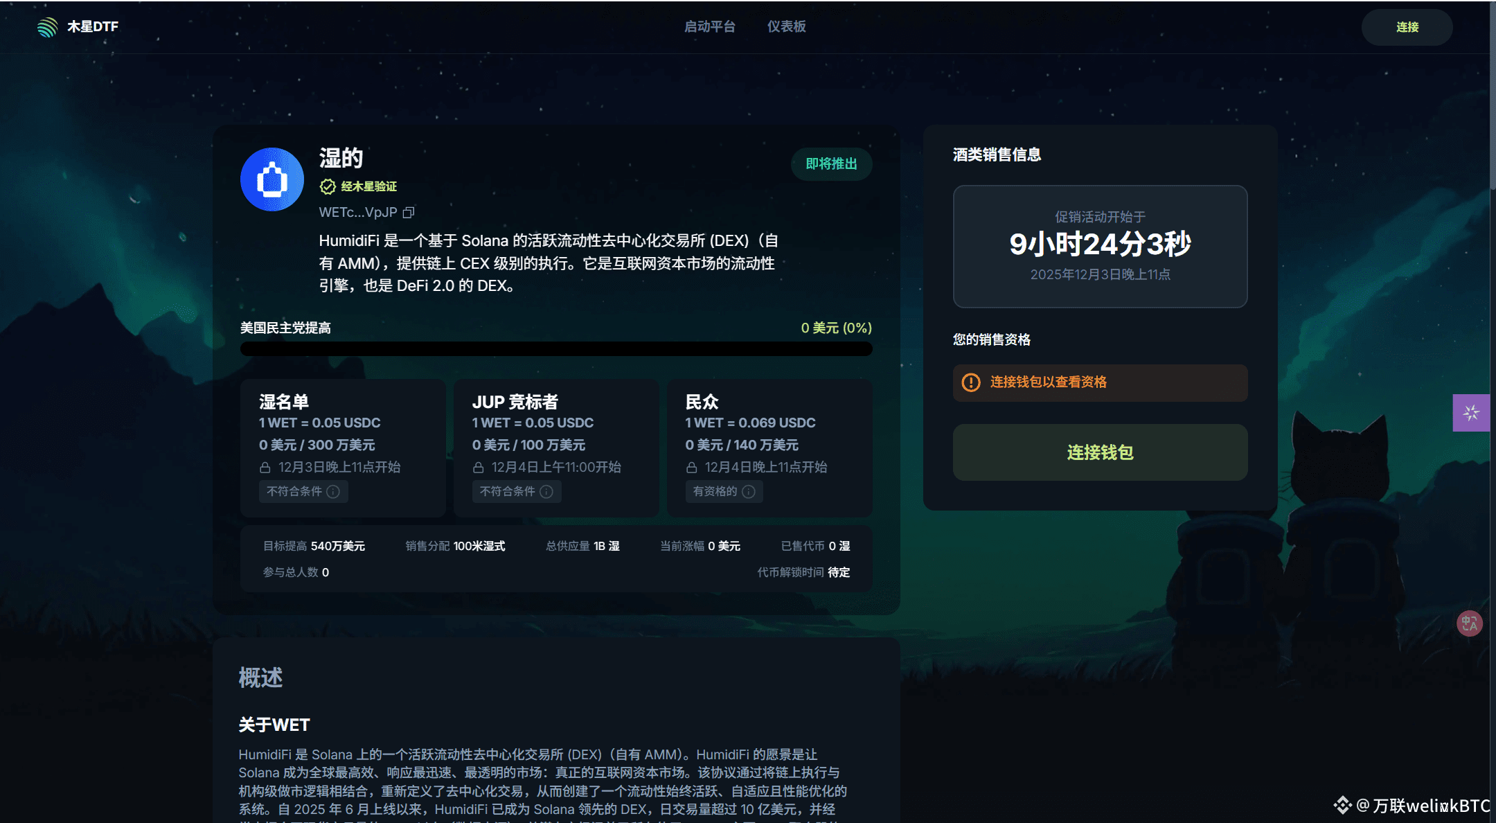Click the WET token avatar image
The height and width of the screenshot is (823, 1496).
click(271, 179)
